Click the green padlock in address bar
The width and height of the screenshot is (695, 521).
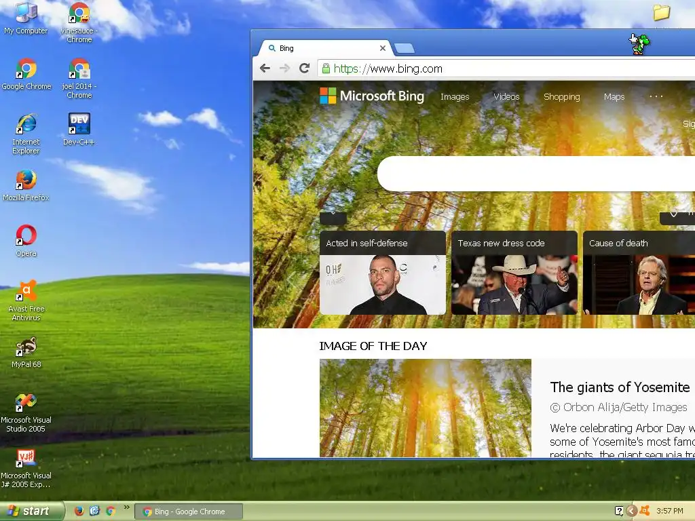pos(326,69)
